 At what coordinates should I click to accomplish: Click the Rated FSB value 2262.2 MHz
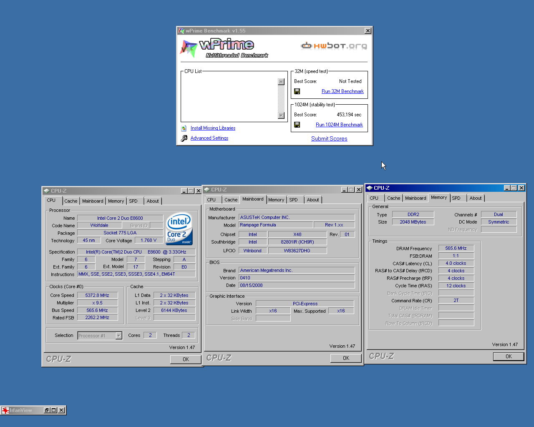point(97,318)
